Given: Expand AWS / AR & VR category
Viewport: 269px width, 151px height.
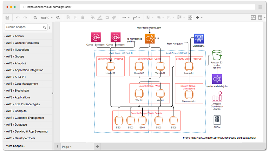Looking at the screenshot, I should 27,77.
